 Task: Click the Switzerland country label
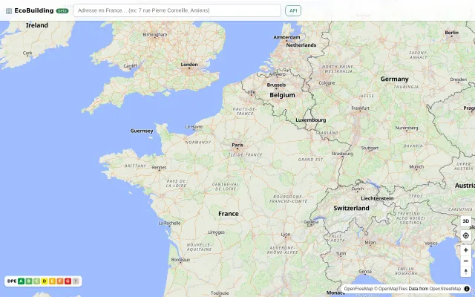pyautogui.click(x=351, y=208)
